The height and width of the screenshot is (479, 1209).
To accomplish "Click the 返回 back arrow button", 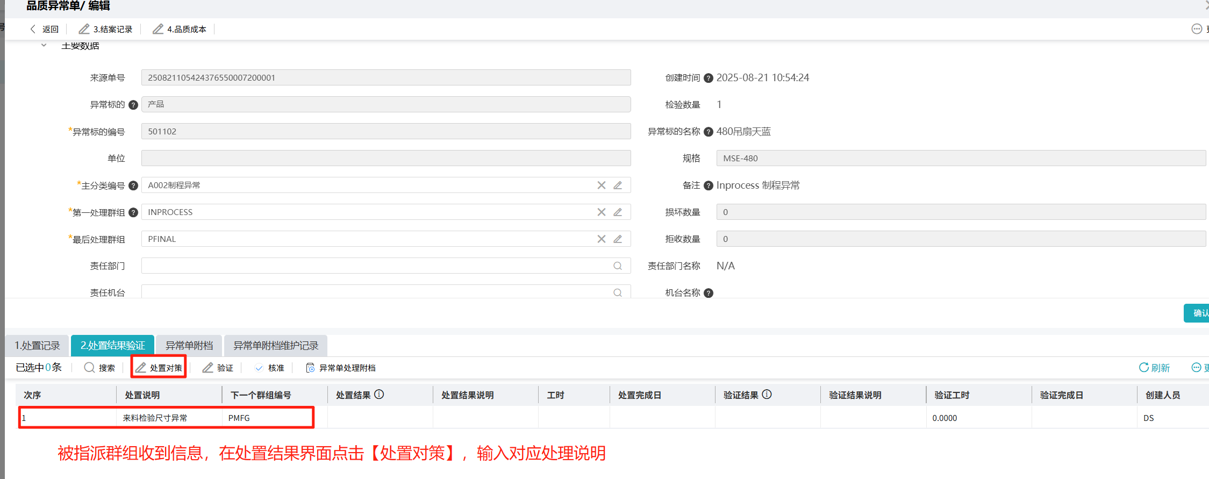I will [x=44, y=29].
